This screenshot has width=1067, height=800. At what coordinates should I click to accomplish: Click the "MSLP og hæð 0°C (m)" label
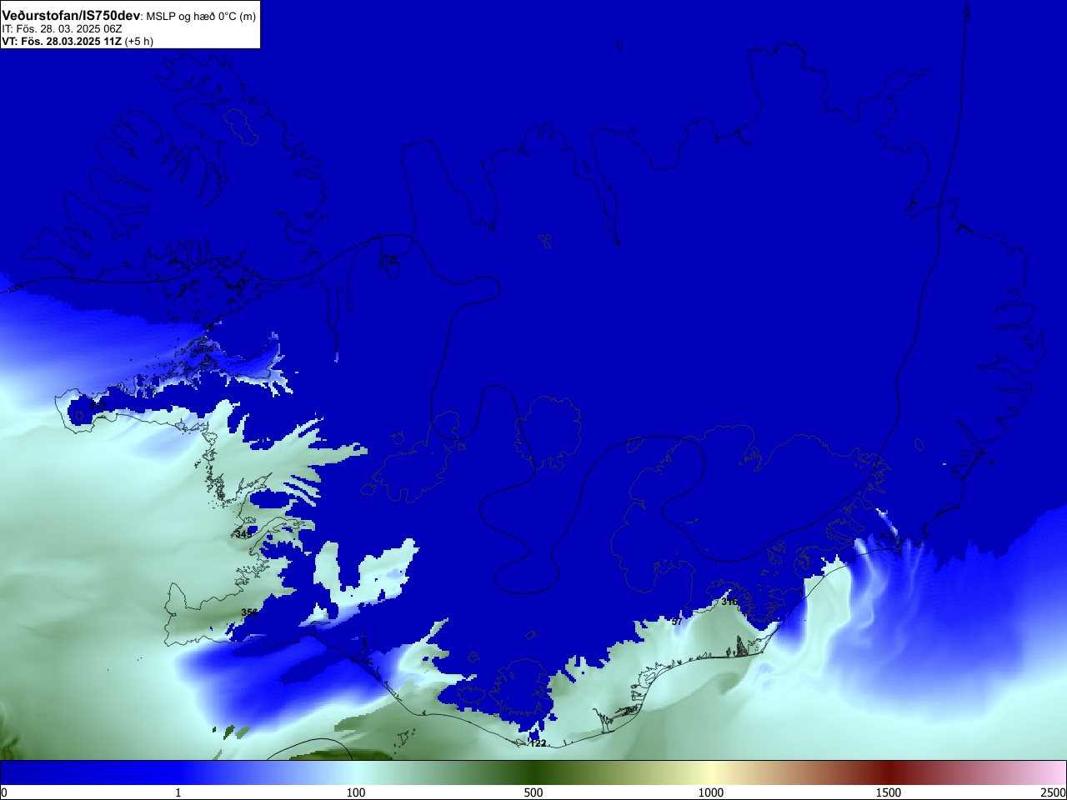click(x=201, y=17)
